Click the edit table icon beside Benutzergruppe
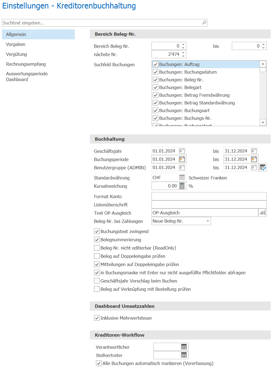Screen dimensions: 274x368 [x=263, y=167]
